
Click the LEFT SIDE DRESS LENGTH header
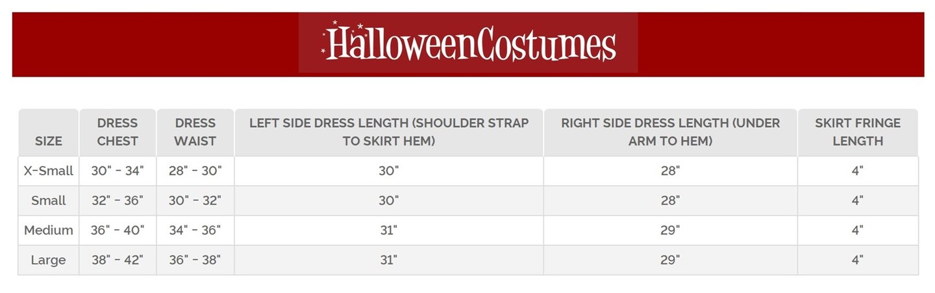[x=388, y=132]
